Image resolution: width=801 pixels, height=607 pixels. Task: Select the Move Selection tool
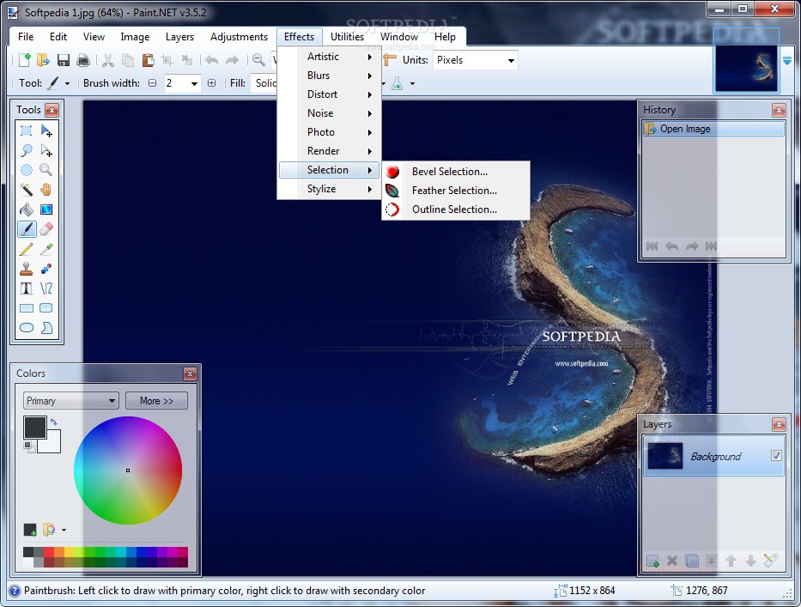(x=46, y=150)
